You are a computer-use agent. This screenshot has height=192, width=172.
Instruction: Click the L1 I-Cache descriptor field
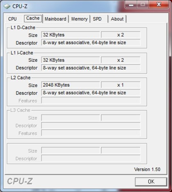point(91,68)
